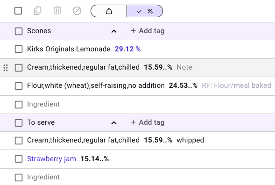This screenshot has height=185, width=275.
Task: Click the 24.53..% flour percentage
Action: point(183,85)
